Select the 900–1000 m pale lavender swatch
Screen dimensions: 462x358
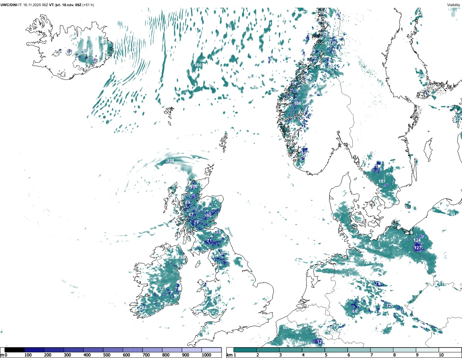click(192, 350)
